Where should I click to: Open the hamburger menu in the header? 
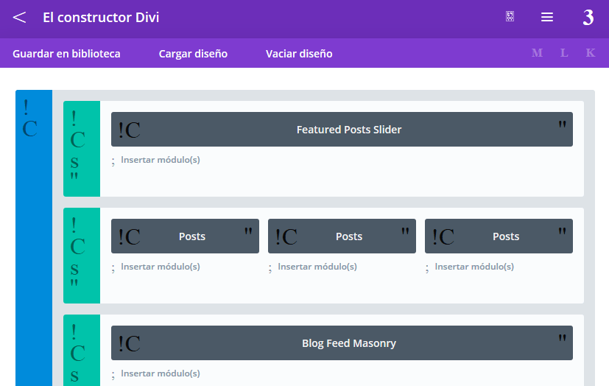[547, 17]
